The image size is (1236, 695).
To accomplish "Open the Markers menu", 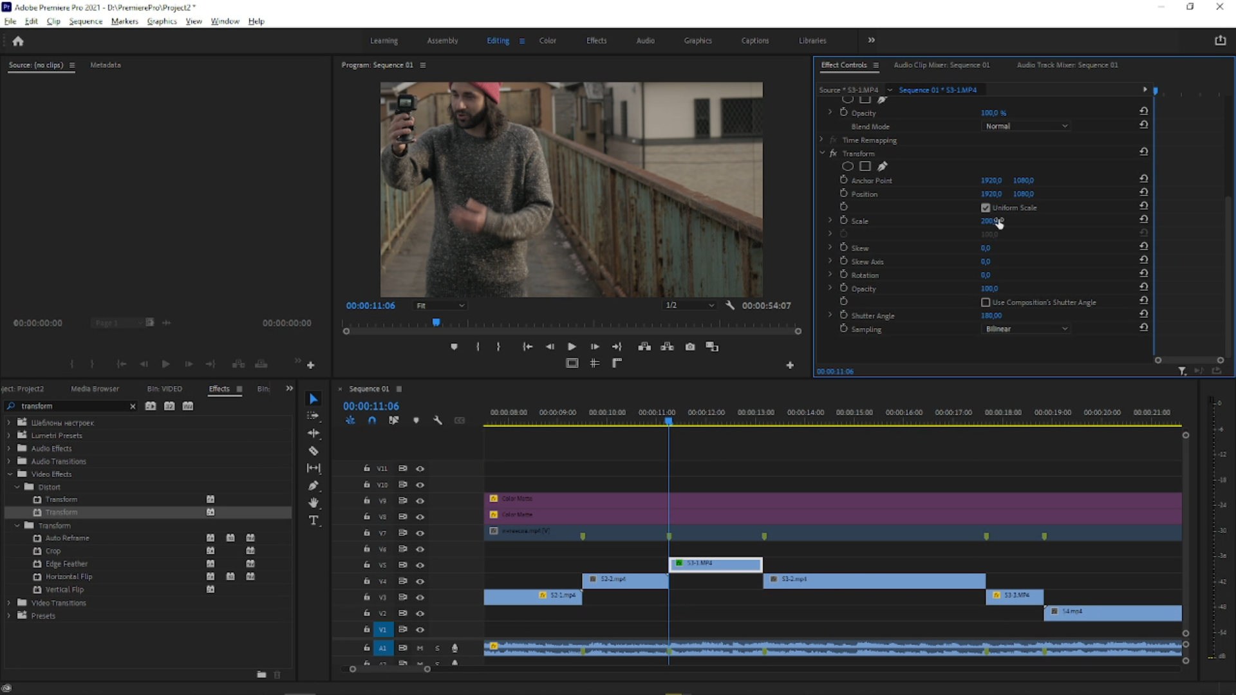I will point(124,21).
